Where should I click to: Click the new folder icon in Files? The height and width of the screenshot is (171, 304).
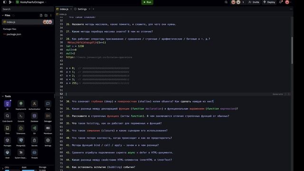pos(46,15)
